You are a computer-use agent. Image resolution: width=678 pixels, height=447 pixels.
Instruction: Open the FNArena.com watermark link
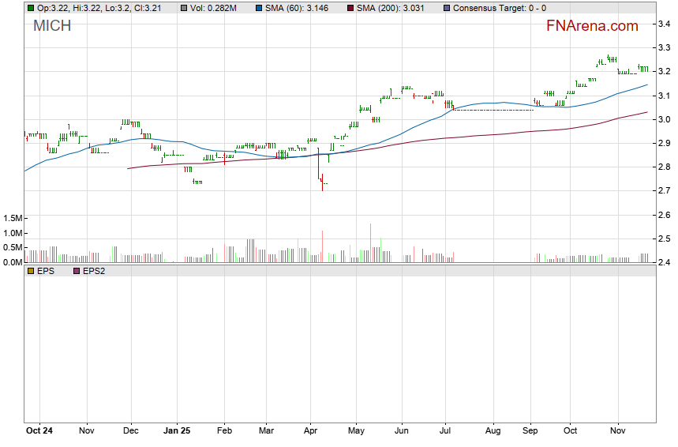pyautogui.click(x=592, y=26)
